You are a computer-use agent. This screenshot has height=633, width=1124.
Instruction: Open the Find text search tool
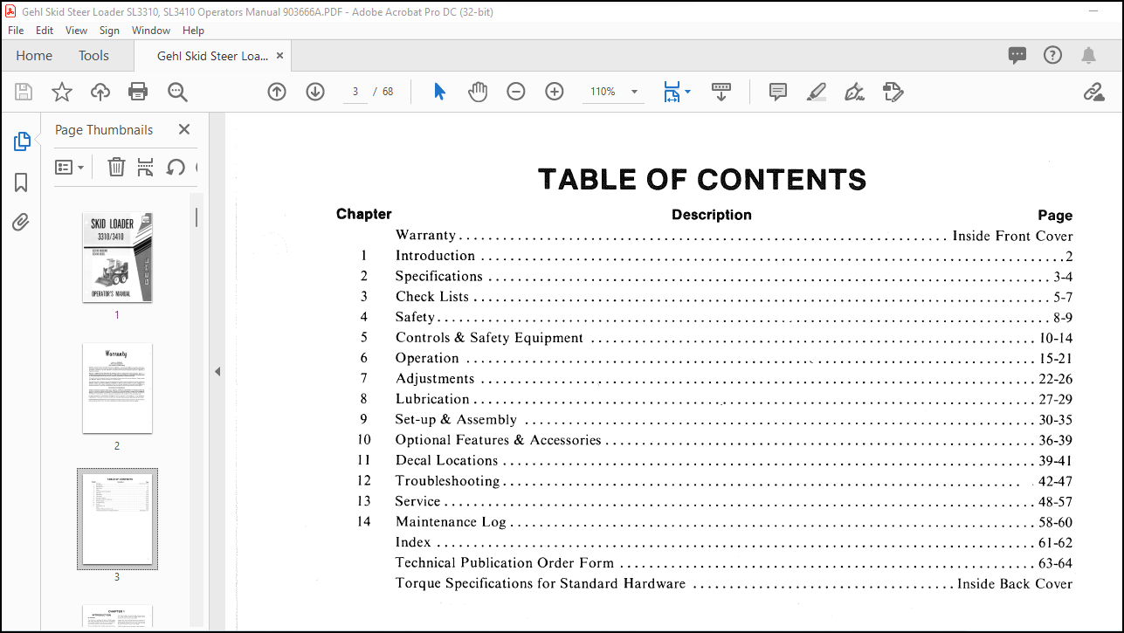178,92
